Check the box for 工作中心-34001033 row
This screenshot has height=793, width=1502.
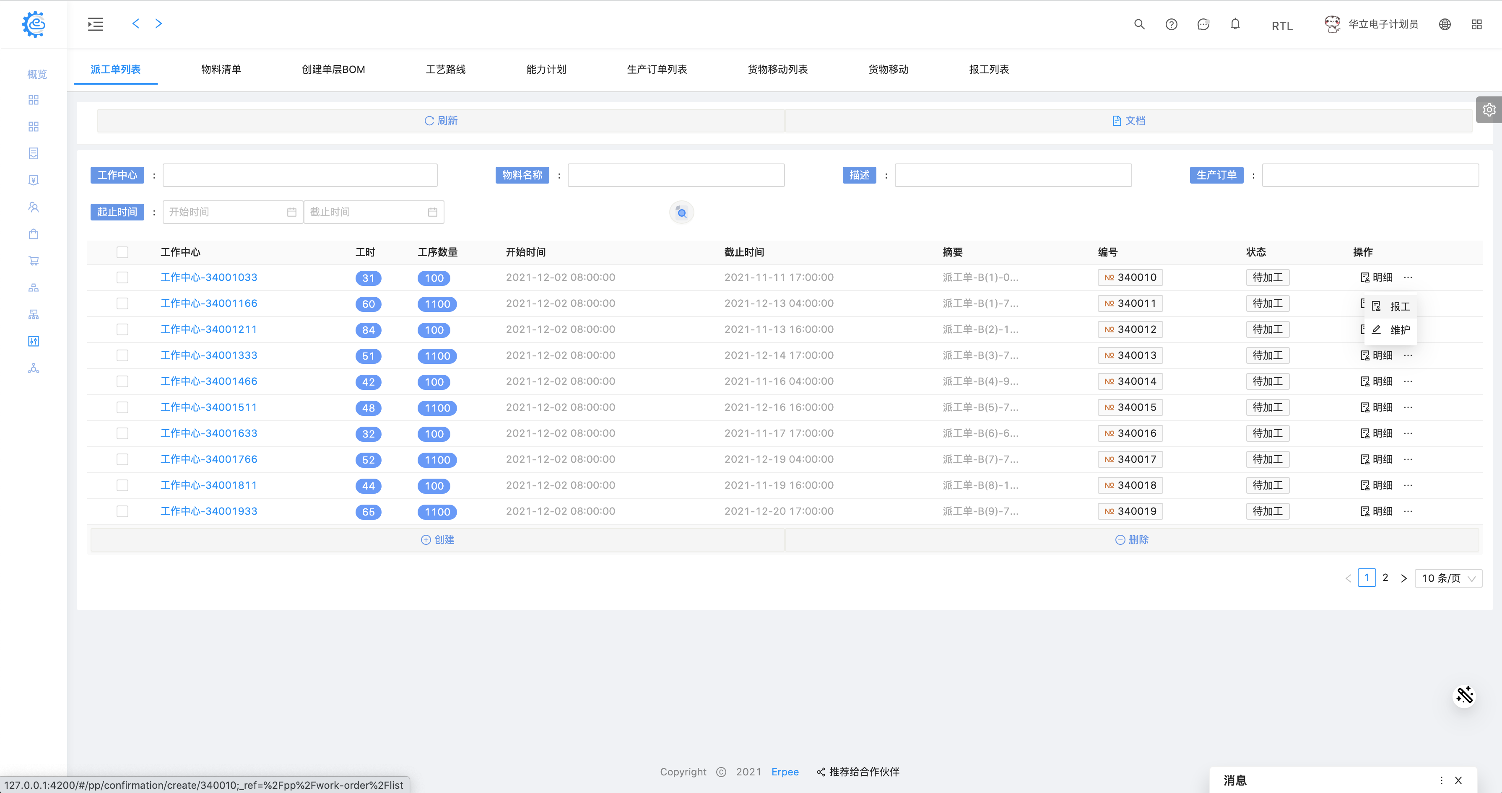[x=122, y=277]
